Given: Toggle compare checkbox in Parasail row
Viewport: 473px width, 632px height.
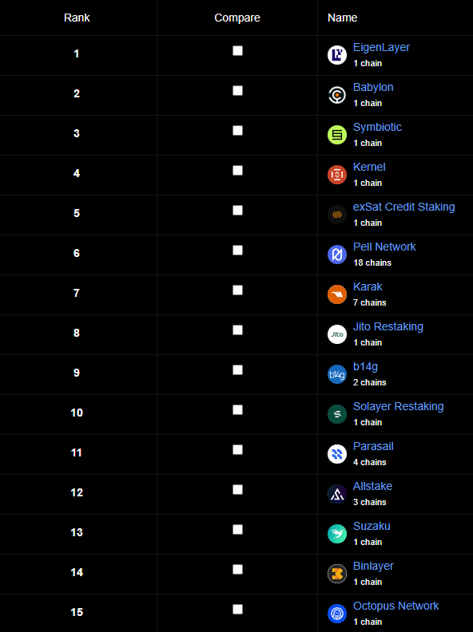Looking at the screenshot, I should 238,450.
